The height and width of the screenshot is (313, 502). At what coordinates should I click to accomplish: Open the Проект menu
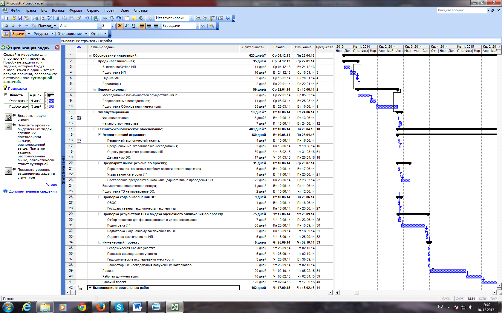[x=110, y=10]
